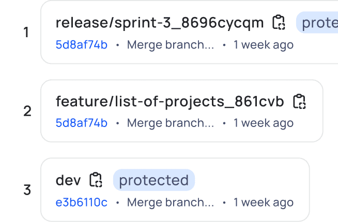Open Merge branch message in dev row
Viewport: 338px width, 222px height.
(171, 202)
